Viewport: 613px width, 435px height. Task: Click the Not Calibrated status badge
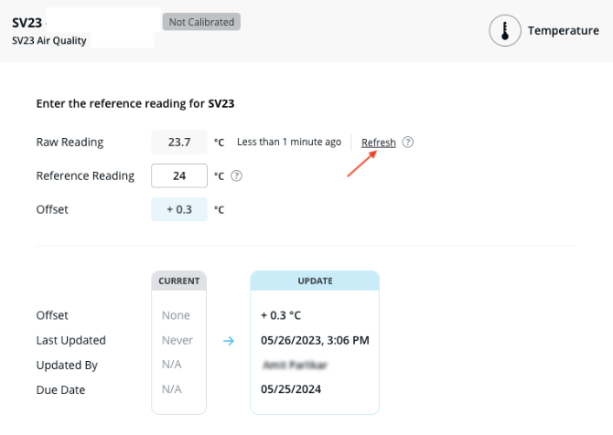pyautogui.click(x=201, y=21)
